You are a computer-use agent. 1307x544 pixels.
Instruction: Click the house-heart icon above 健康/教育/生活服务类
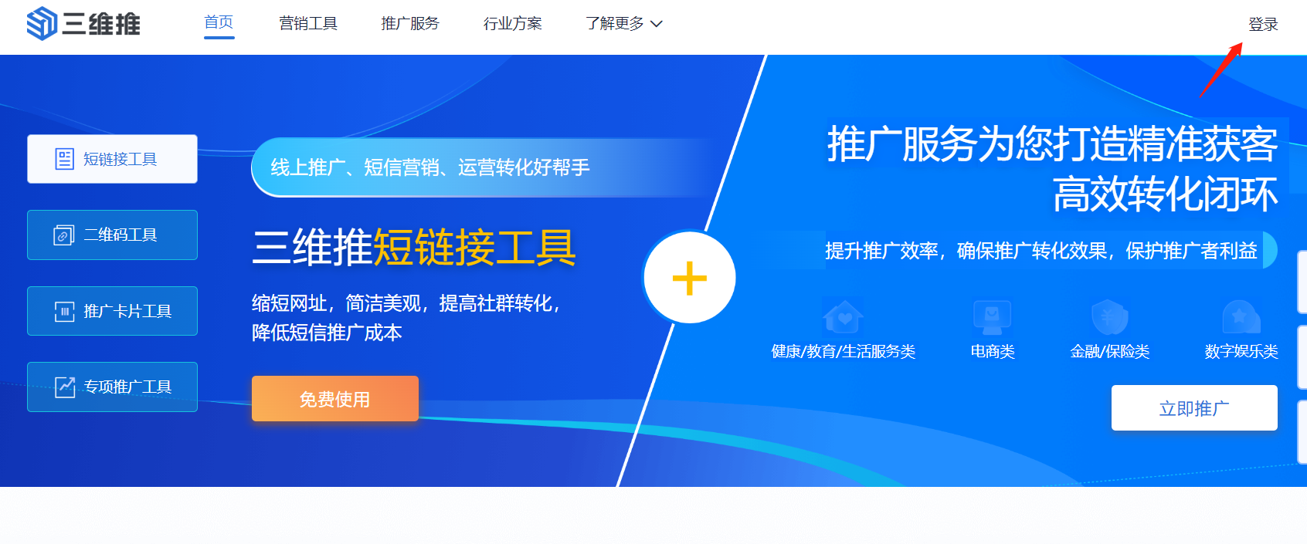click(x=844, y=316)
